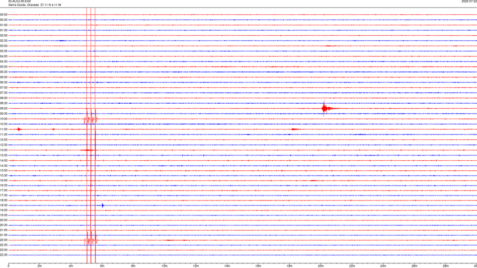477x268 pixels.
Task: Click the '16m' tick label on the time axis
Action: [x=258, y=266]
